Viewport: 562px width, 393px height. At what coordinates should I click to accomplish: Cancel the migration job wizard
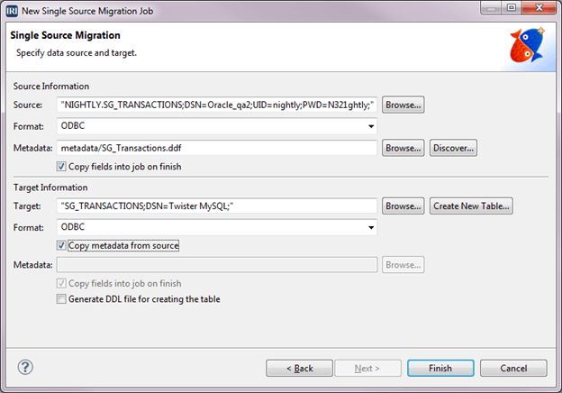click(513, 369)
